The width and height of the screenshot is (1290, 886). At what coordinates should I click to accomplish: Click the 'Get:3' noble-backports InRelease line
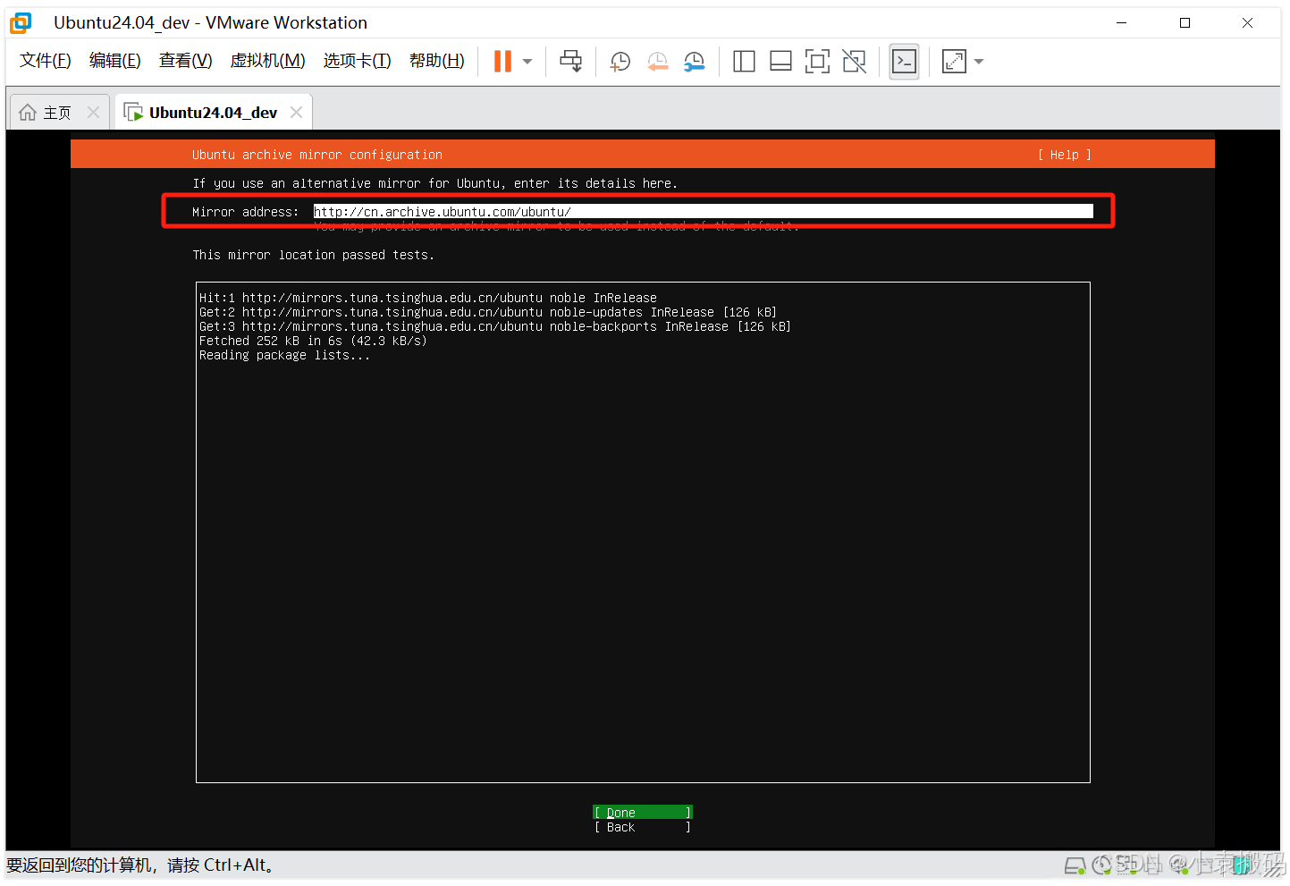(x=495, y=326)
